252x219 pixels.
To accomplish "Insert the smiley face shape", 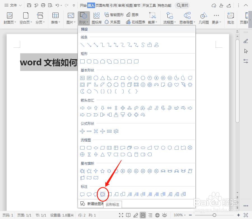I will (x=170, y=85).
